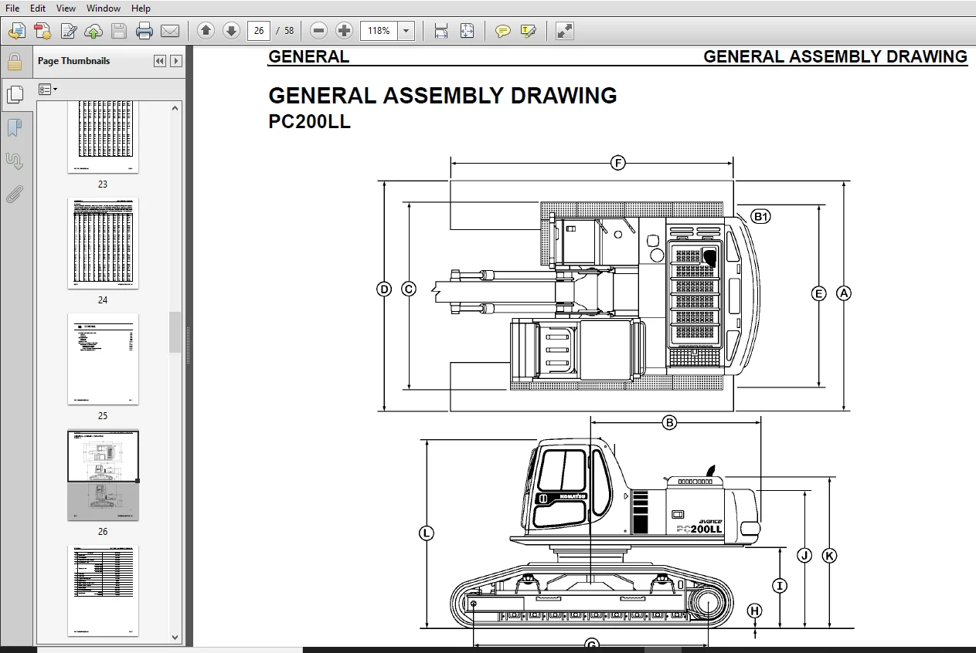This screenshot has height=653, width=976.
Task: Click the Page Thumbnails panel title
Action: pos(74,61)
